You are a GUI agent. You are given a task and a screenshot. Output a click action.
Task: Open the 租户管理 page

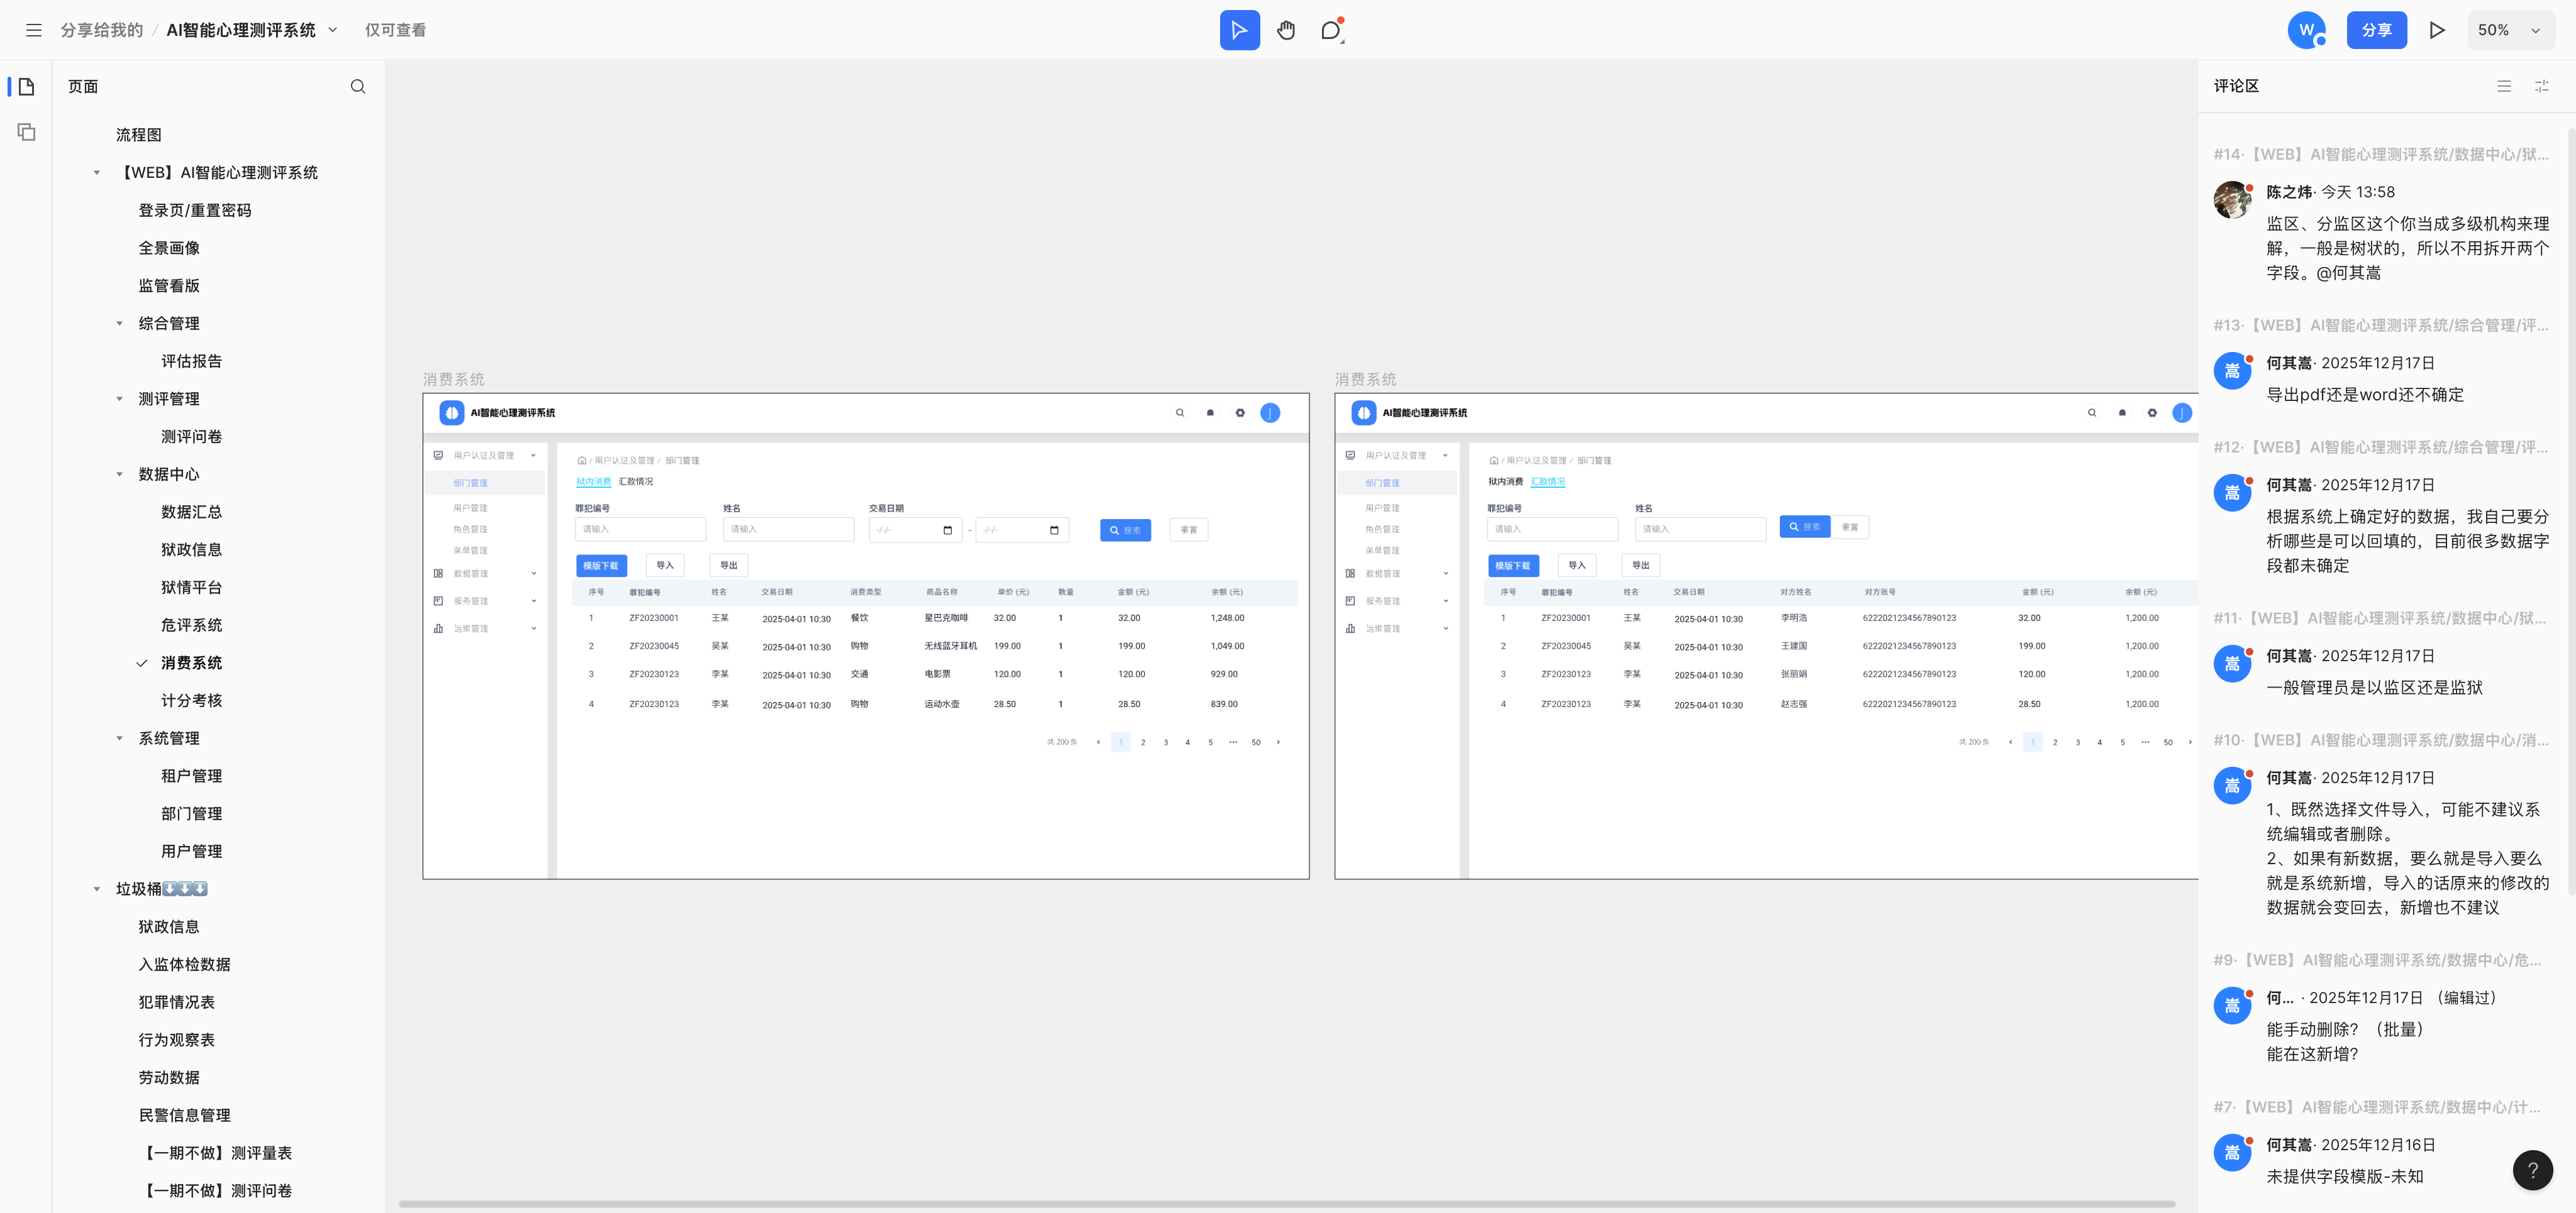192,776
